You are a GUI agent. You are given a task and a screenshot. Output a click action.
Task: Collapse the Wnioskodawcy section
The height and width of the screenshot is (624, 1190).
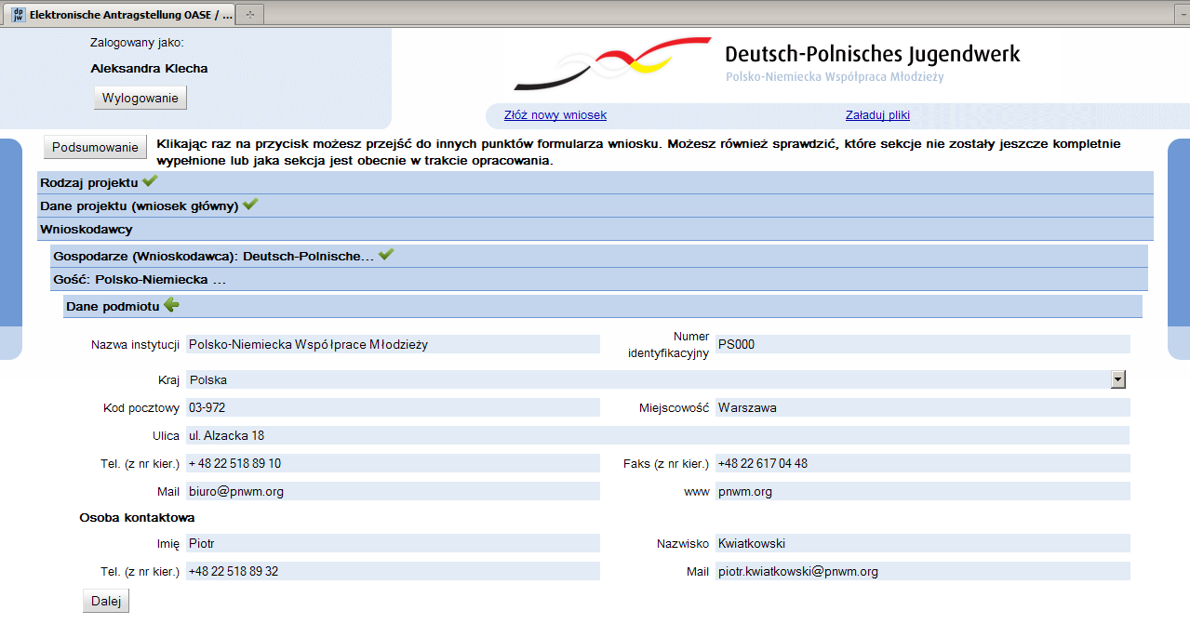(x=595, y=229)
